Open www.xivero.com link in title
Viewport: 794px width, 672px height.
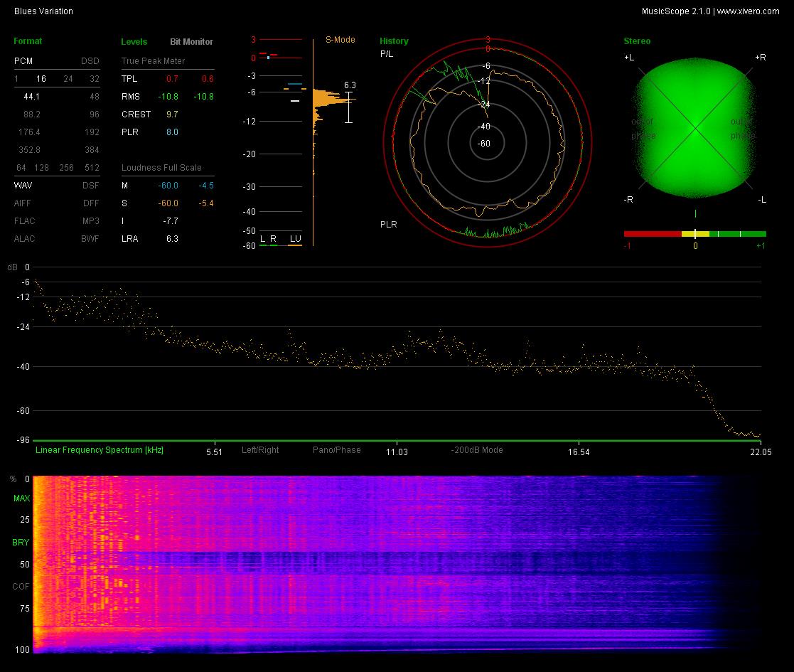coord(748,11)
